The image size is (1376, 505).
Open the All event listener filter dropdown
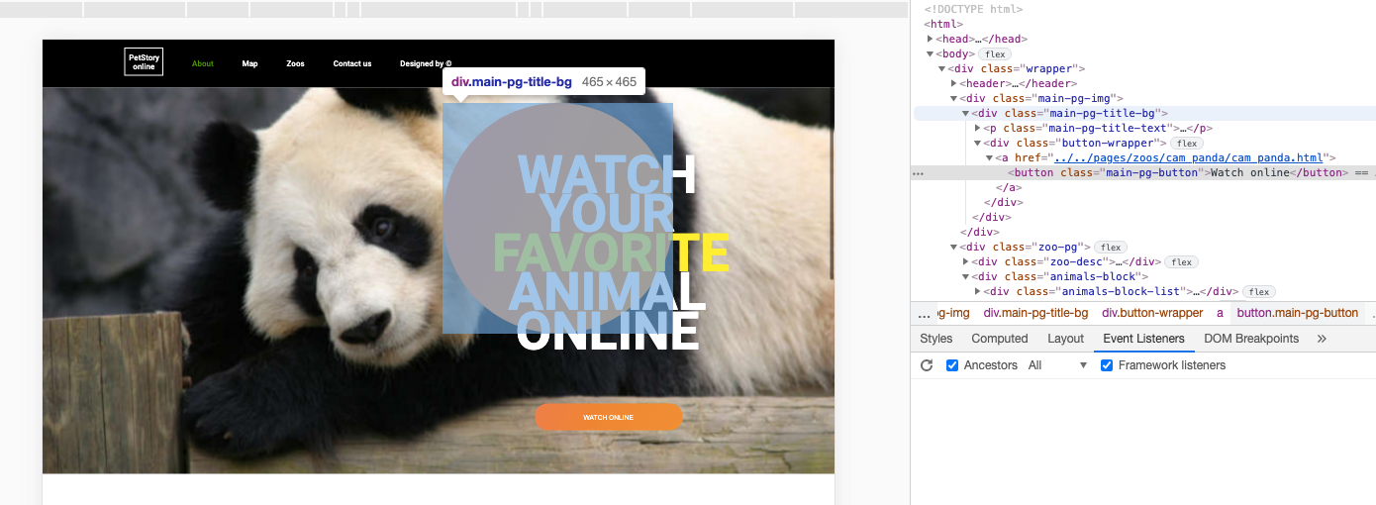click(x=1057, y=365)
